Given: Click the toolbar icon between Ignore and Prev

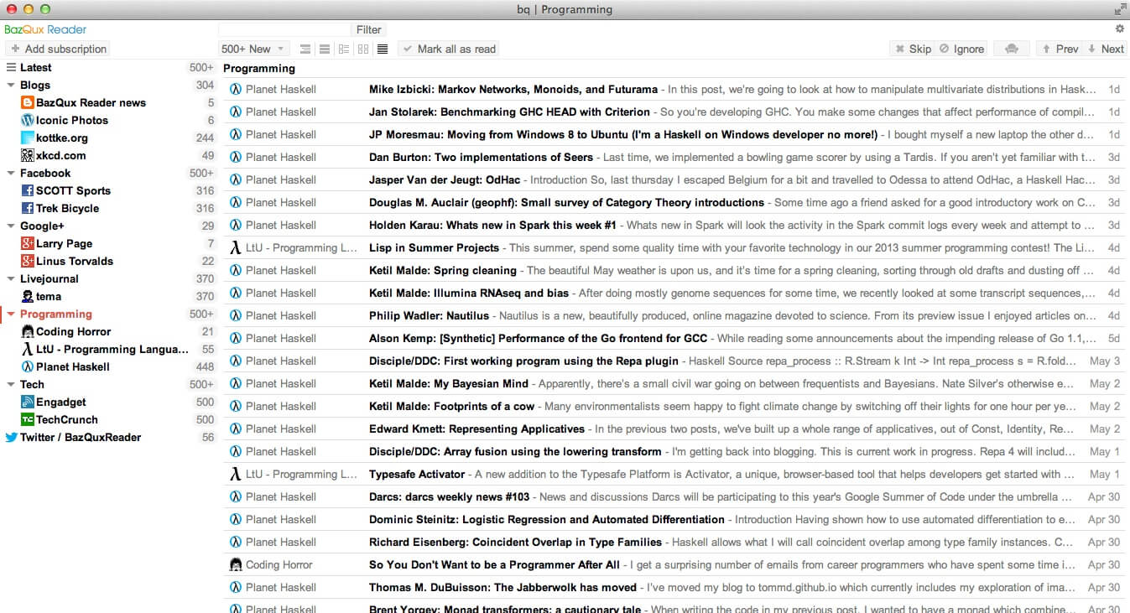Looking at the screenshot, I should [1011, 49].
